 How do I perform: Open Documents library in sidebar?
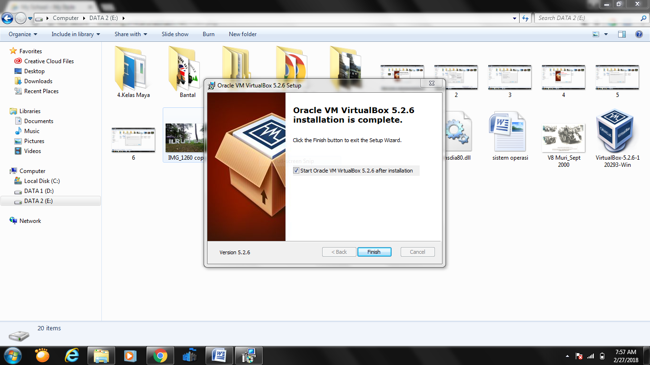(x=39, y=121)
